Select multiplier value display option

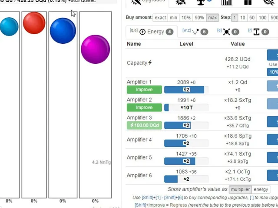[240, 189]
